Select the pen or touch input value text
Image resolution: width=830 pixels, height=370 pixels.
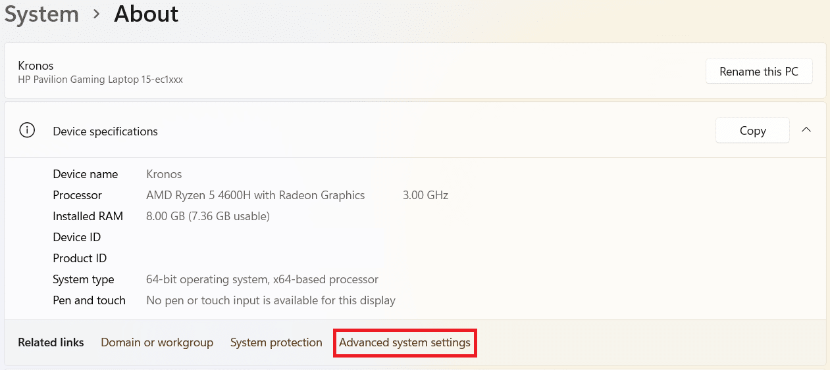pyautogui.click(x=271, y=300)
